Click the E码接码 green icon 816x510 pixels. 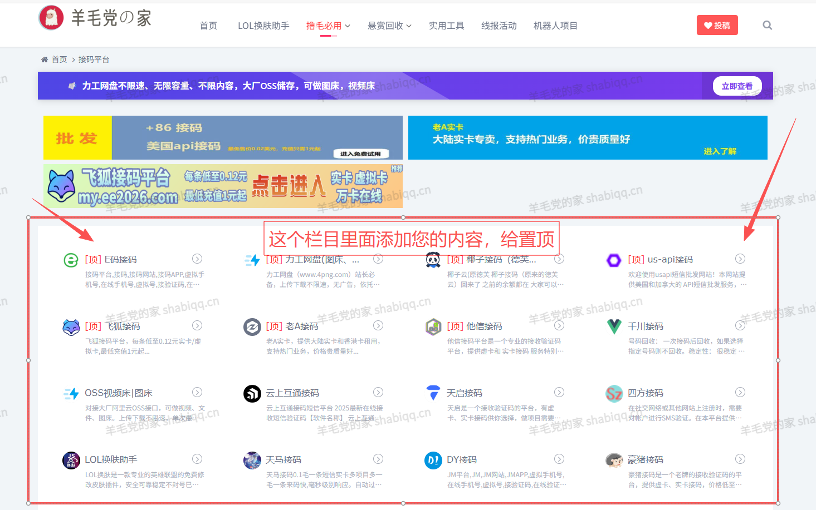click(71, 259)
